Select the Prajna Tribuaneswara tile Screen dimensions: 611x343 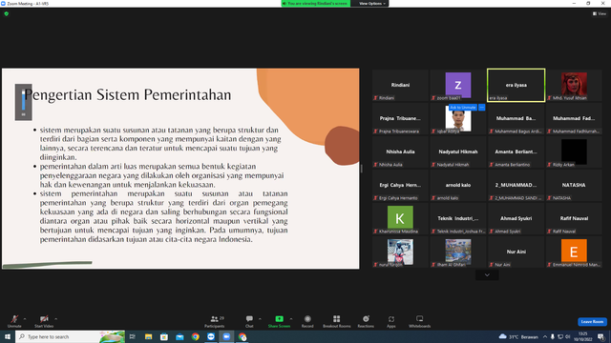tap(400, 118)
